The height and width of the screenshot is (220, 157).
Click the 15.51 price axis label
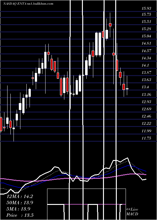147,22
